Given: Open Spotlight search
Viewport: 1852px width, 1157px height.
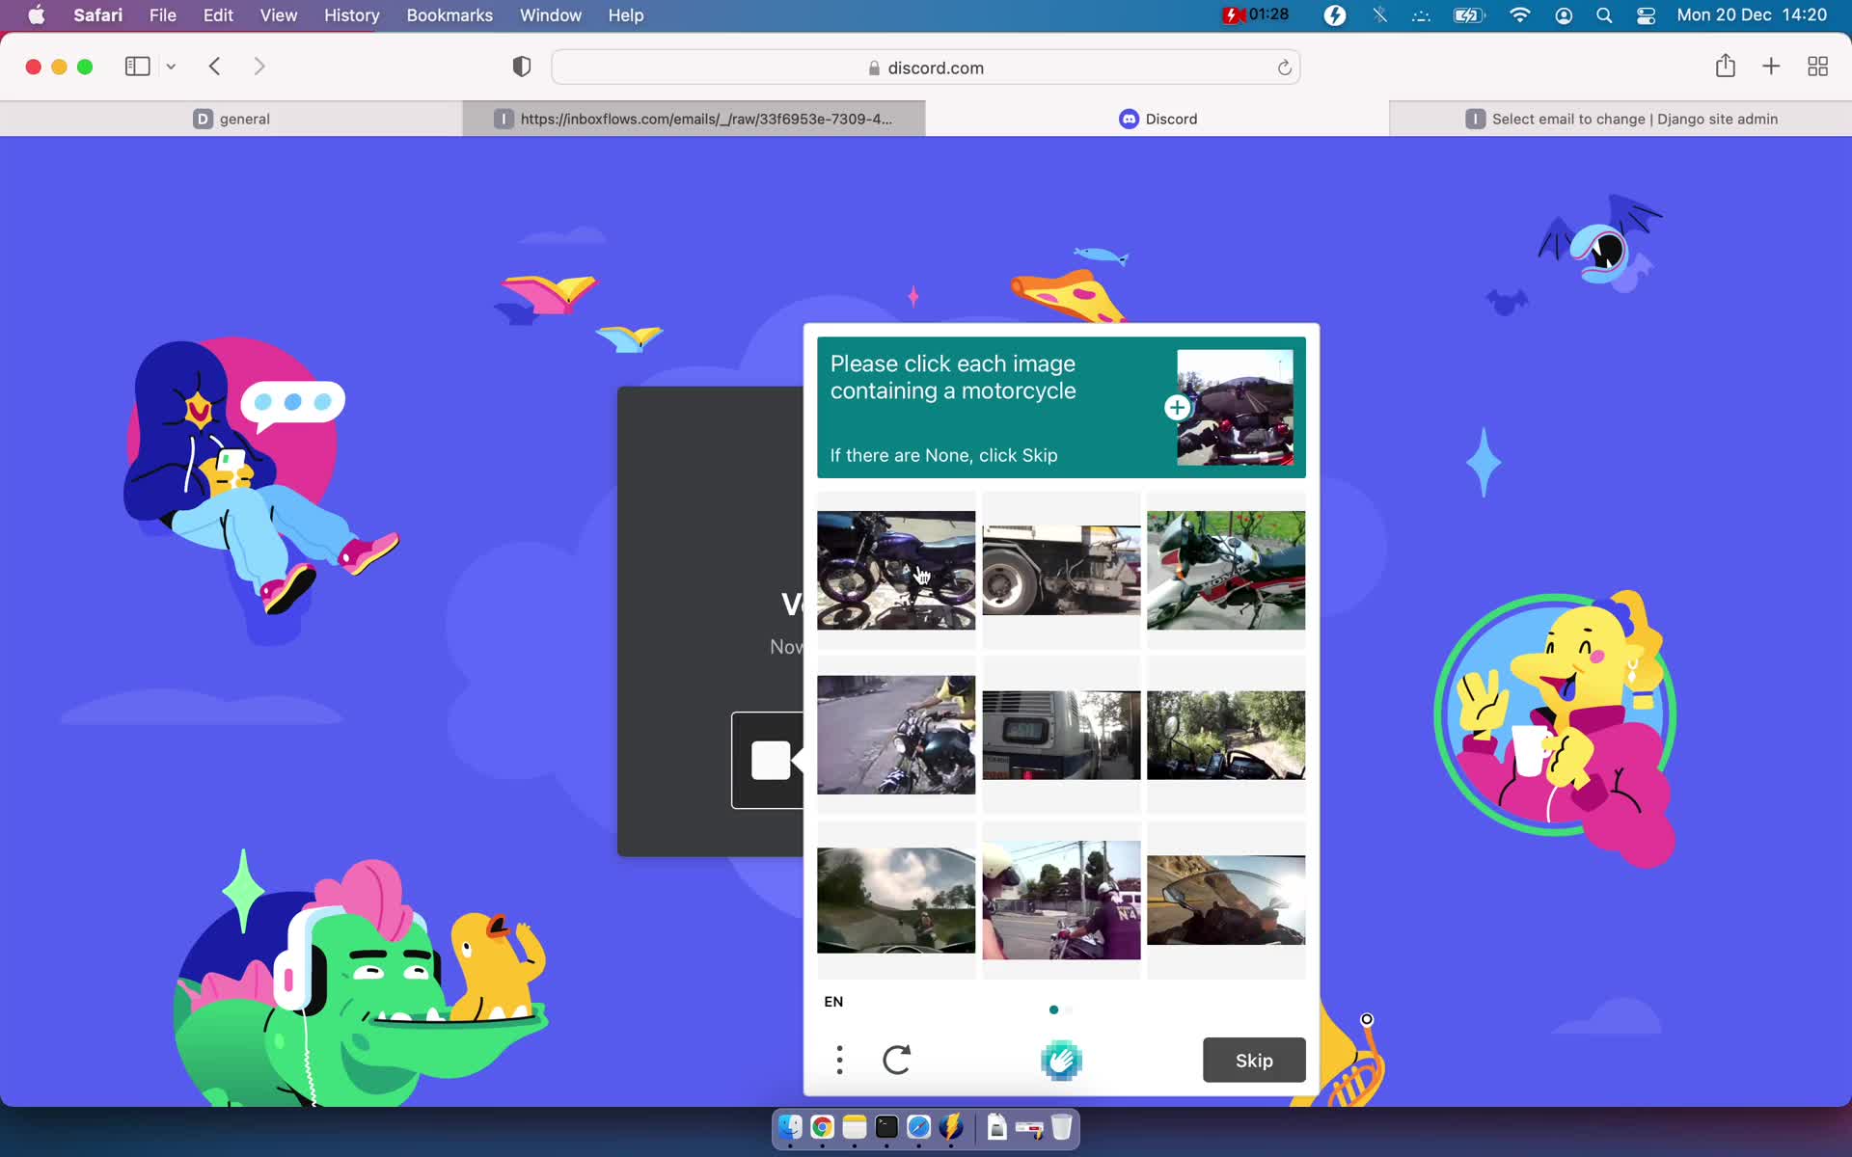Looking at the screenshot, I should [x=1604, y=15].
